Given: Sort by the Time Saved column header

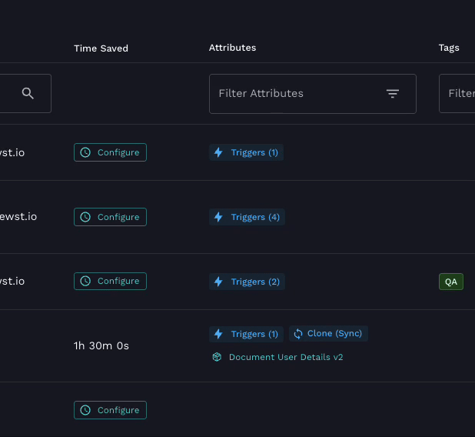Looking at the screenshot, I should pyautogui.click(x=101, y=48).
